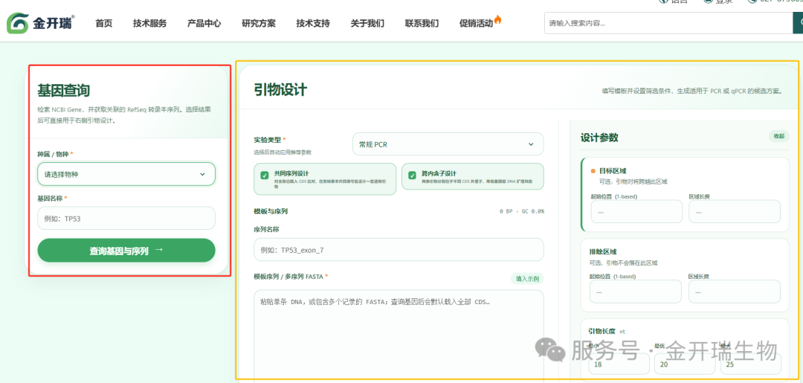Open the 产品中心 menu item
Screen dimensions: 803x383
pyautogui.click(x=204, y=23)
